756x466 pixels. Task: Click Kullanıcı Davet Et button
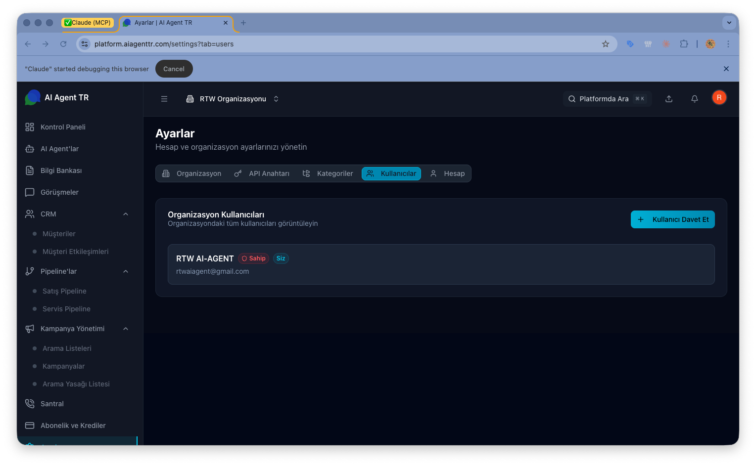tap(673, 219)
